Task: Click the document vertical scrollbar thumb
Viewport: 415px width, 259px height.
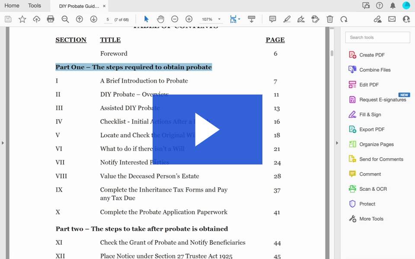Action: pos(332,53)
